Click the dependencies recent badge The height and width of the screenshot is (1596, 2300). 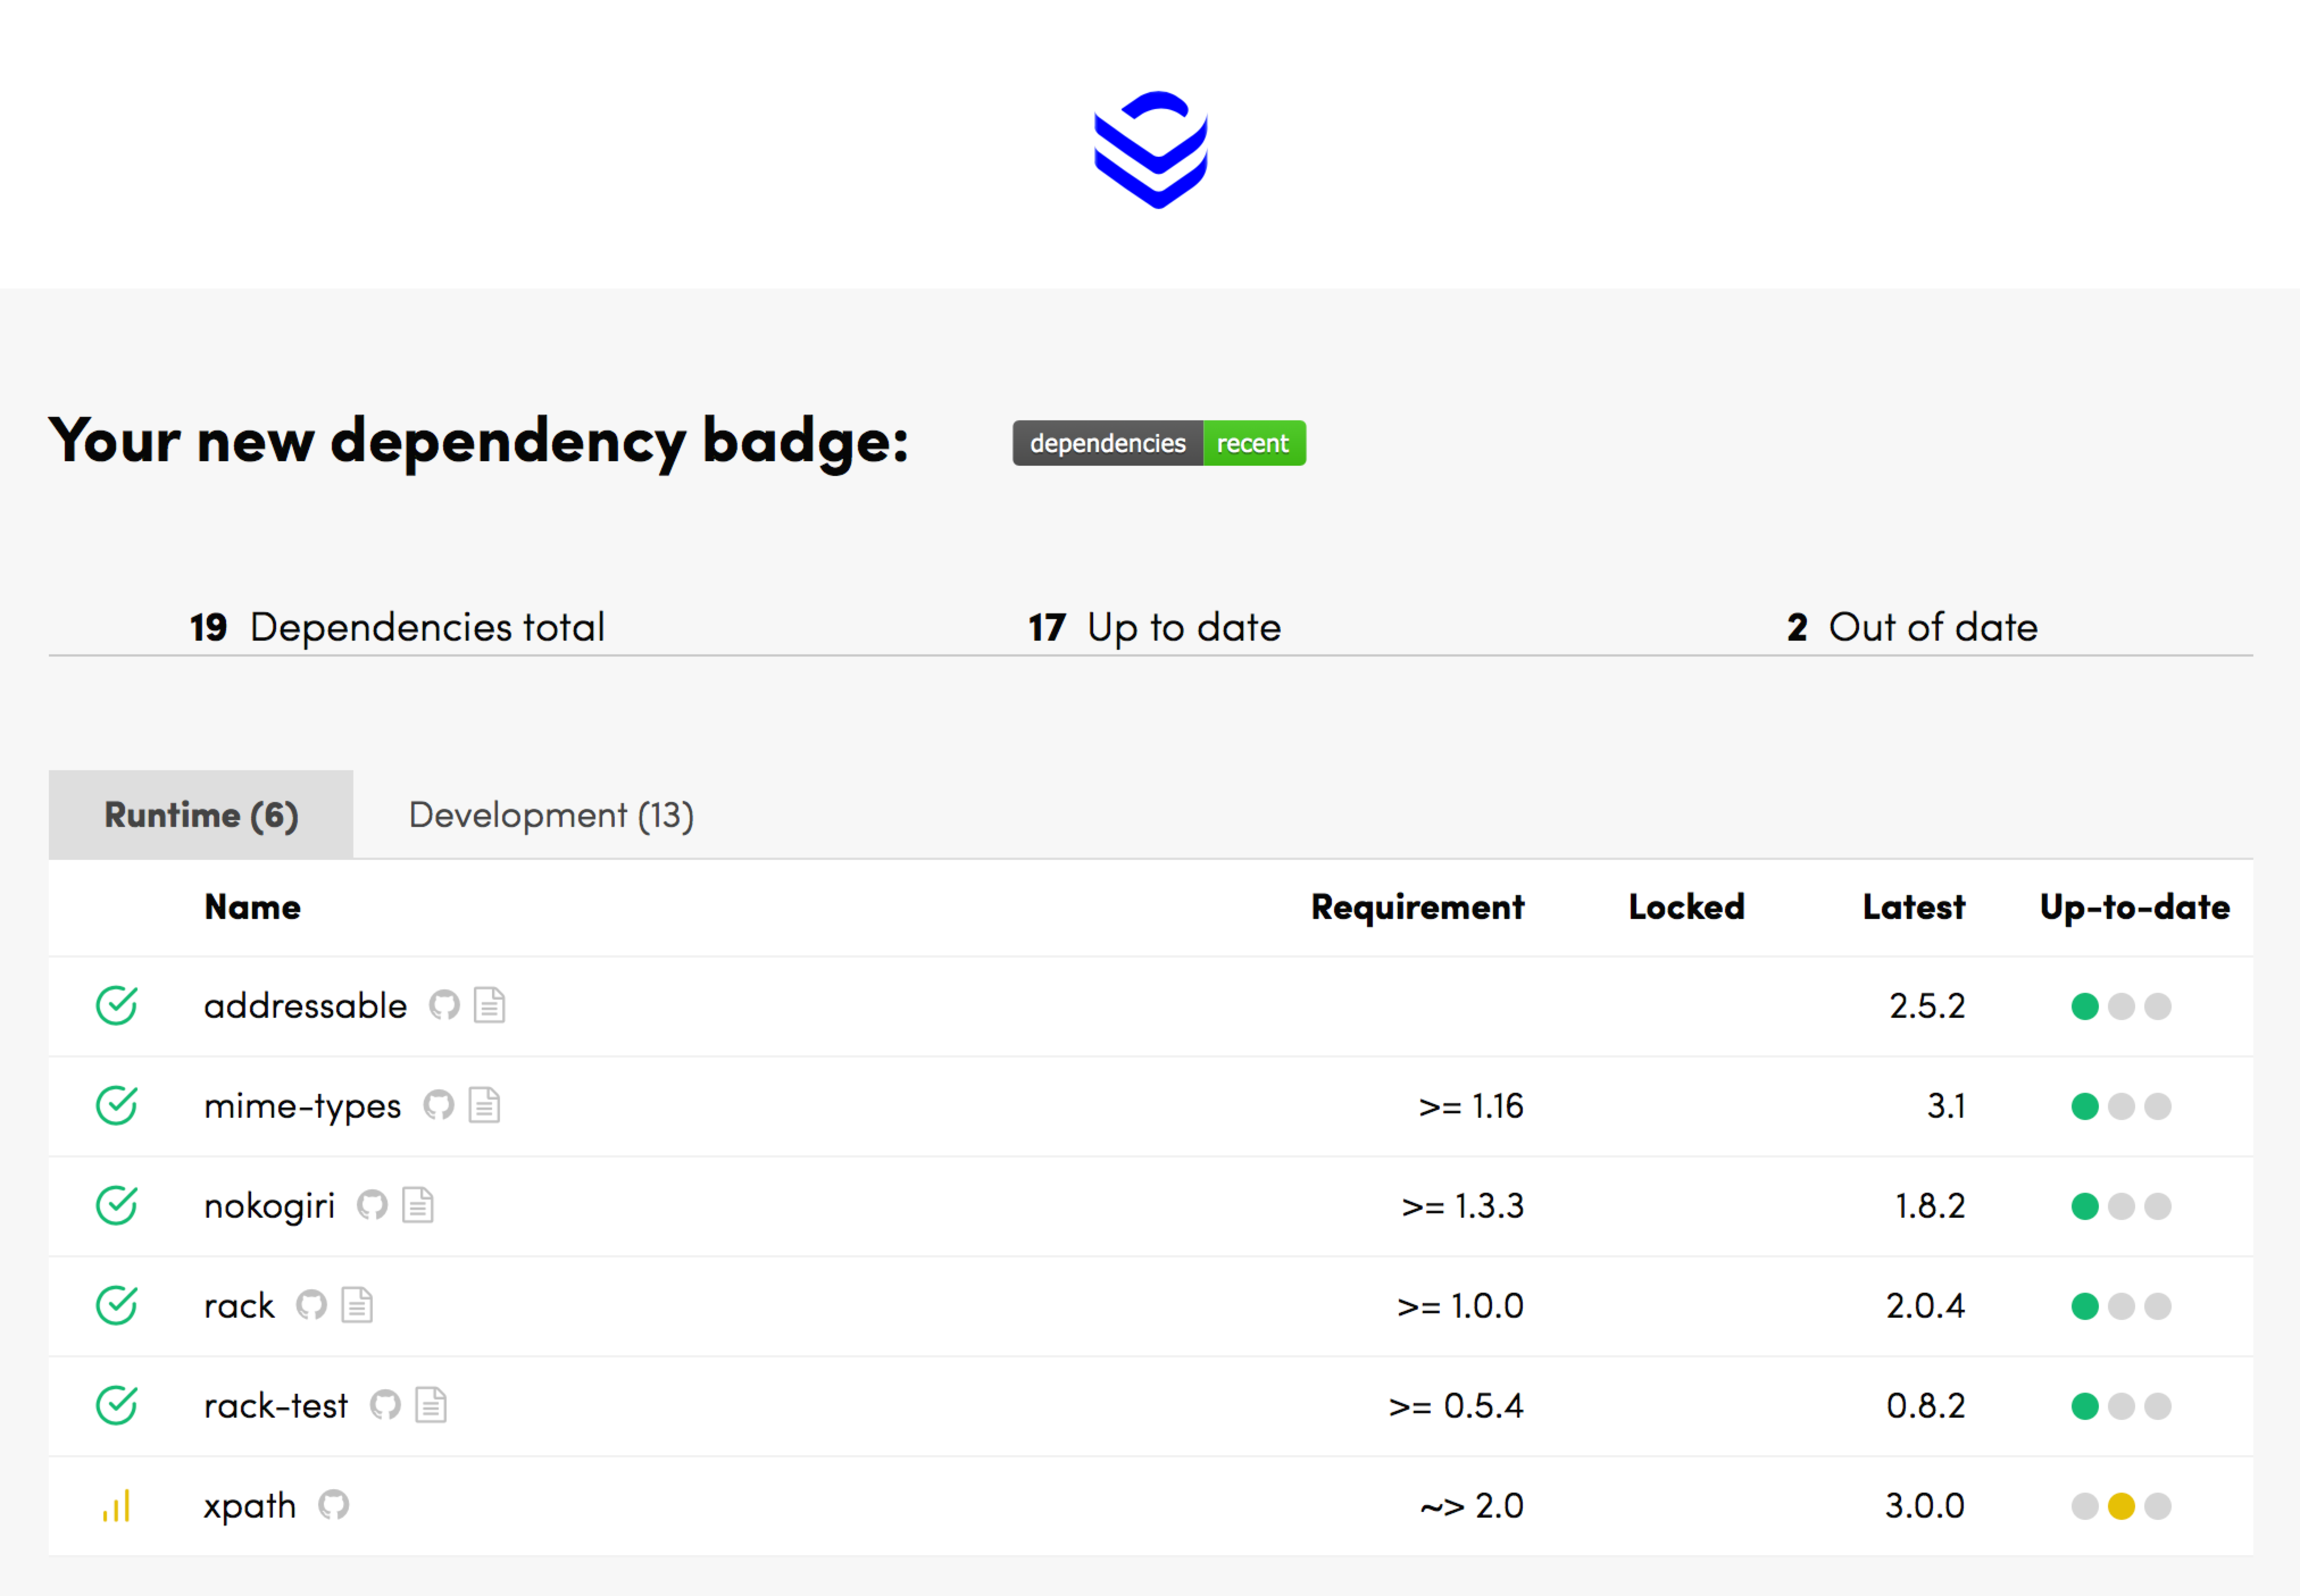[x=1159, y=443]
